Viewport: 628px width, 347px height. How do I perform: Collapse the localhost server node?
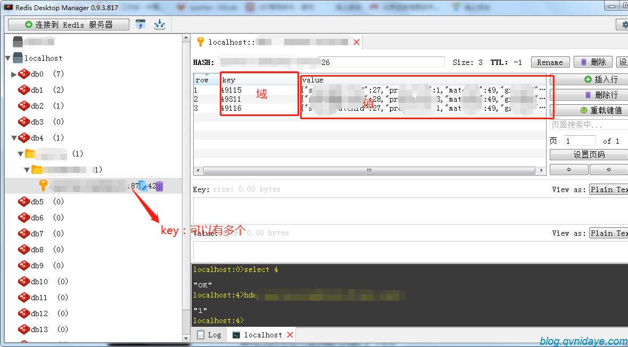click(8, 58)
